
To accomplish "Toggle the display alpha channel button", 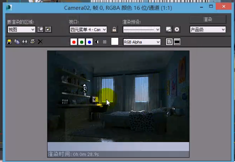I will point(97,42).
